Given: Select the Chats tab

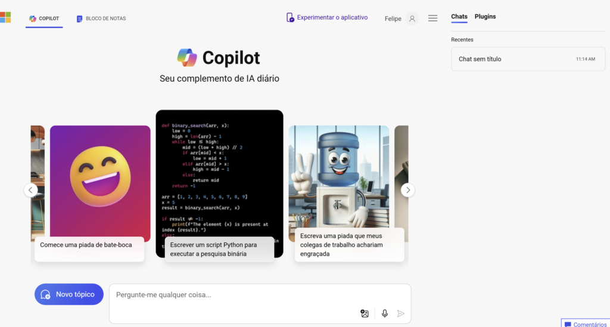Looking at the screenshot, I should click(459, 17).
